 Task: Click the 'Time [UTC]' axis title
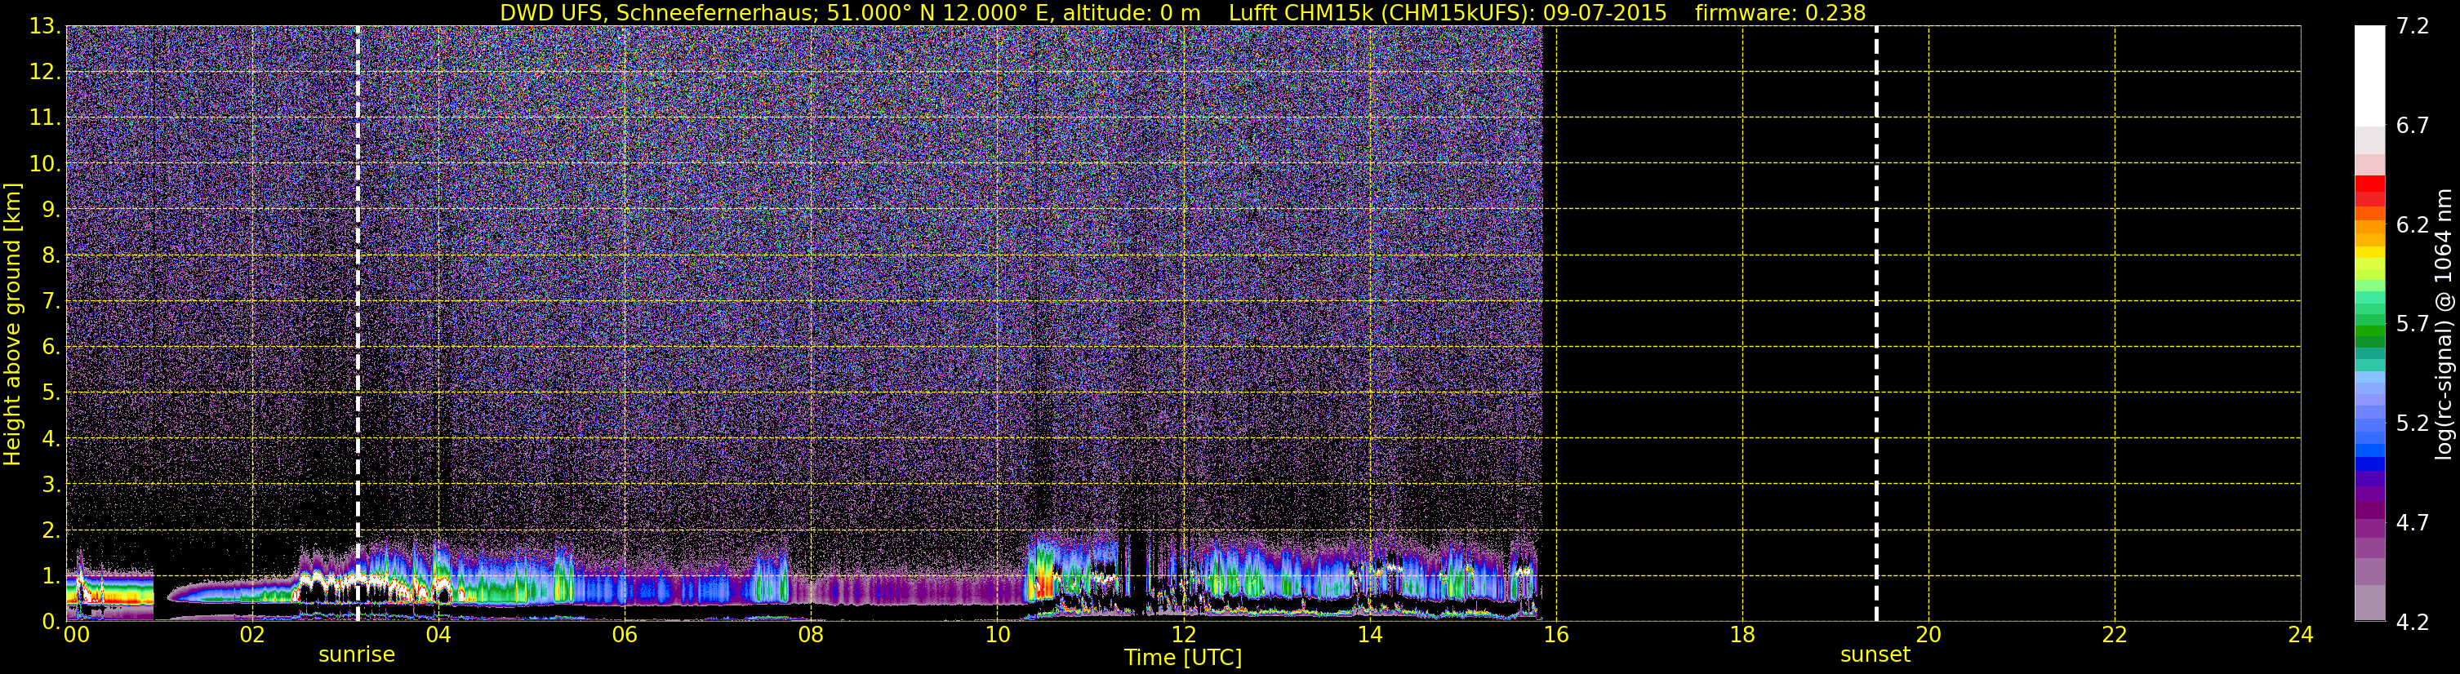[1183, 658]
